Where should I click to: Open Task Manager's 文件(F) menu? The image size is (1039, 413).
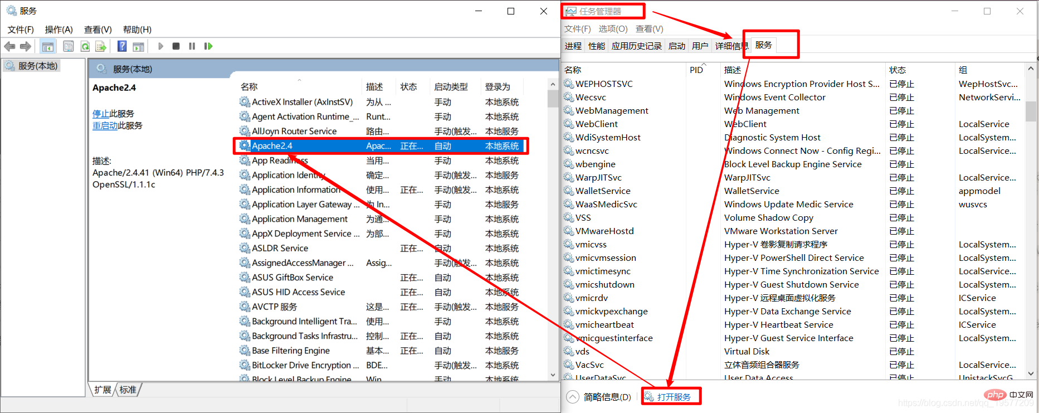click(578, 28)
